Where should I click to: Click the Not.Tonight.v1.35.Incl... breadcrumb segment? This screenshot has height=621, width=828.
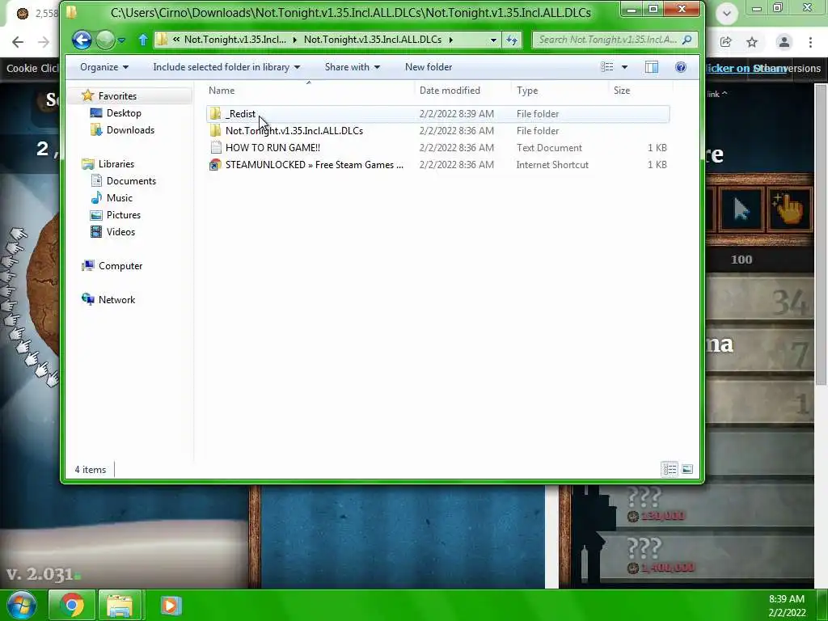click(x=235, y=40)
